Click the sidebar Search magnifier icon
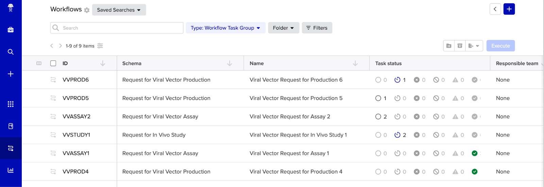The image size is (544, 187). (11, 52)
